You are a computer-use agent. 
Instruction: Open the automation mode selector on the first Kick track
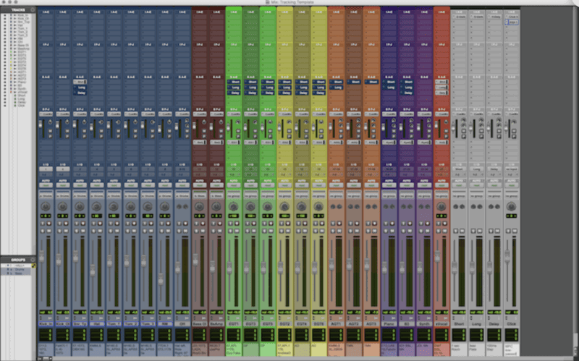[46, 185]
